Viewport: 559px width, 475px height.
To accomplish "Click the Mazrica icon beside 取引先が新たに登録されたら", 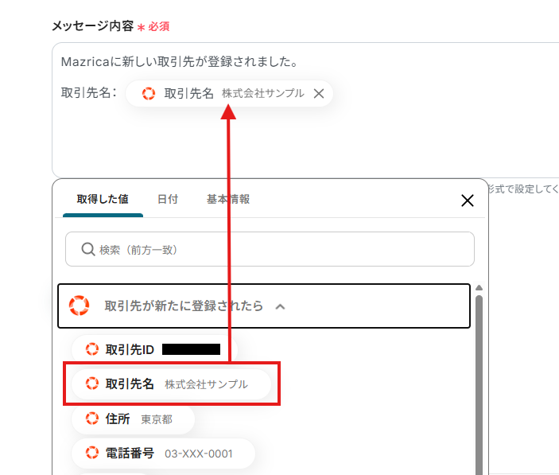I will tap(80, 306).
